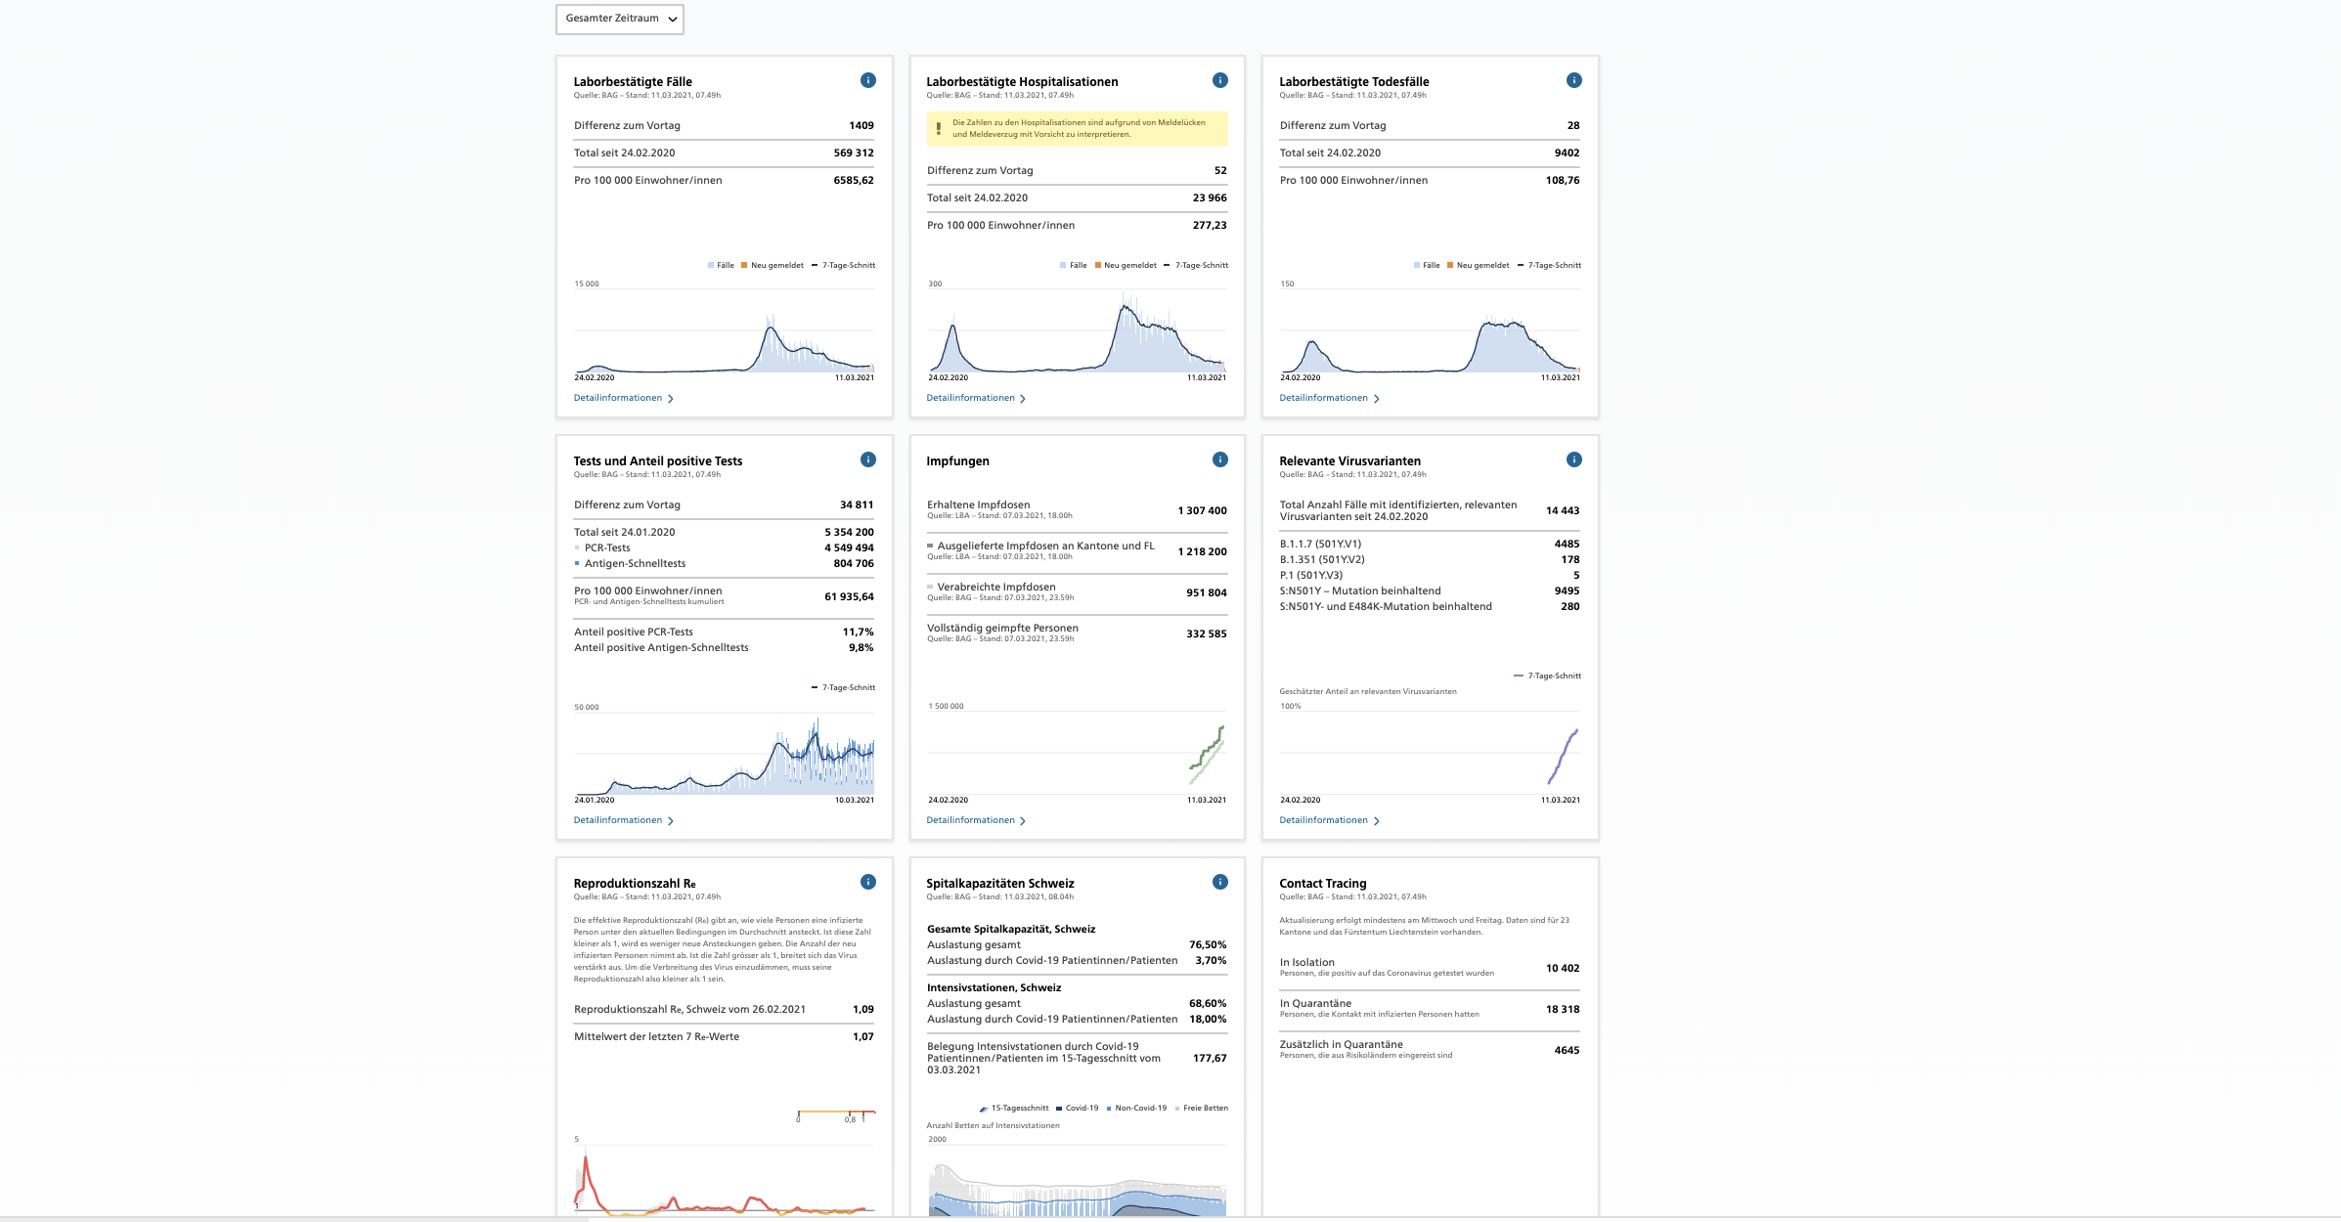
Task: Toggle Neu gemeldet legend in Fälle chart
Action: pyautogui.click(x=773, y=265)
